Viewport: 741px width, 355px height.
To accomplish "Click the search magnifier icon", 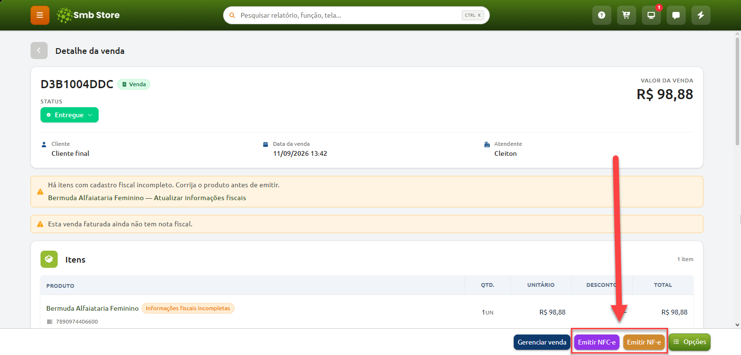I will [233, 15].
